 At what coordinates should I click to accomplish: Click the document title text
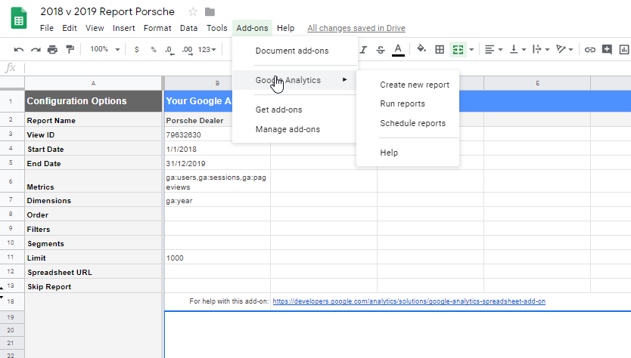click(107, 11)
